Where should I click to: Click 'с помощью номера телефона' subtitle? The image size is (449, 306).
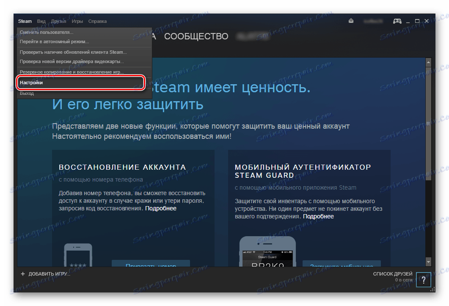101,179
